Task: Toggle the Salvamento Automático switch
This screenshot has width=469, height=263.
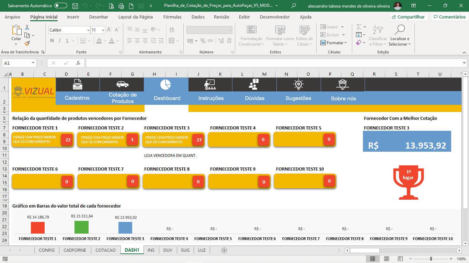Action: click(61, 6)
